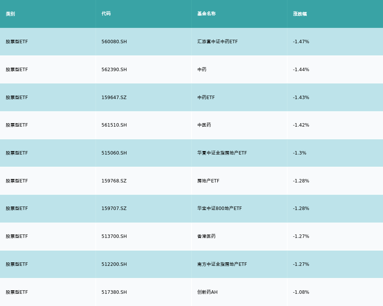Click 股票型ETF in the 159707.SZ row
The image size is (383, 306).
coord(16,208)
